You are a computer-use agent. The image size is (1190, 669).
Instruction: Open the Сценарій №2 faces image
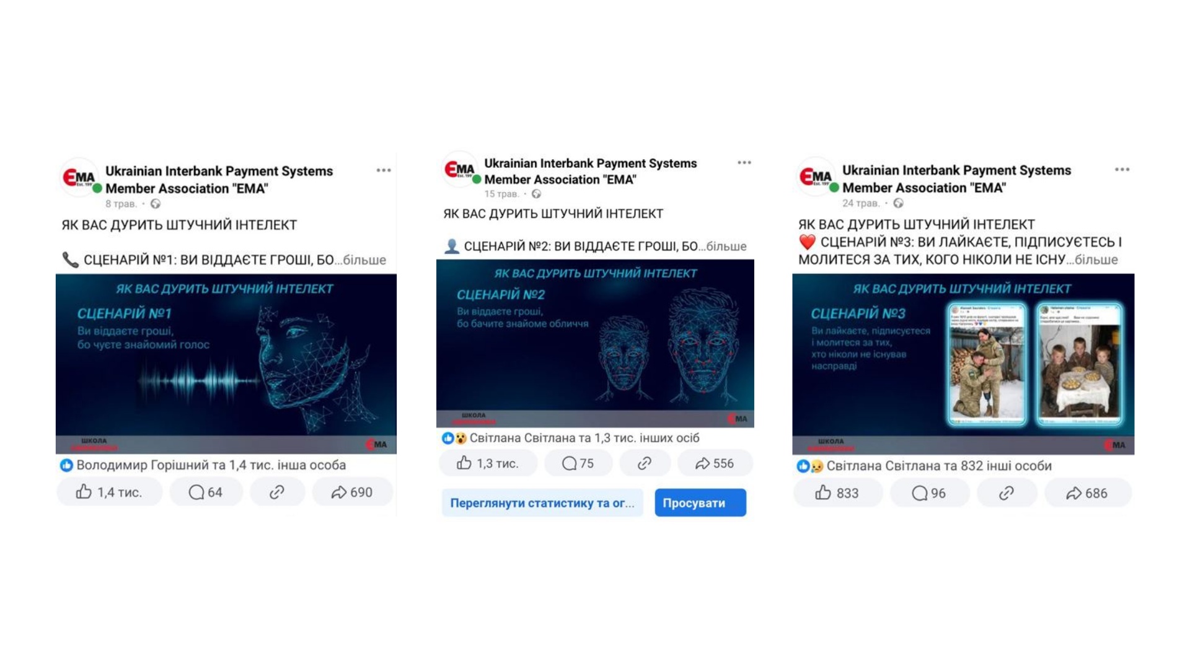[595, 343]
